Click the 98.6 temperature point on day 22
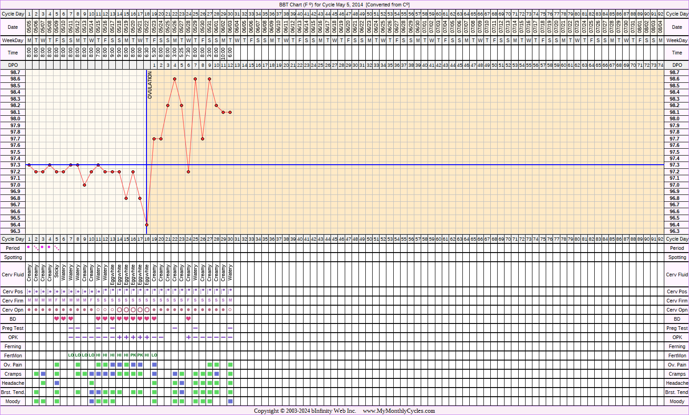Viewport: 689px width, 415px height. pos(175,79)
